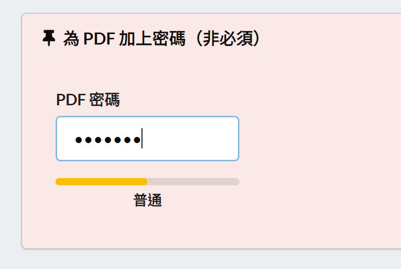Click the first dot of the masked password
Viewport: 401px width, 269px height.
tap(79, 140)
